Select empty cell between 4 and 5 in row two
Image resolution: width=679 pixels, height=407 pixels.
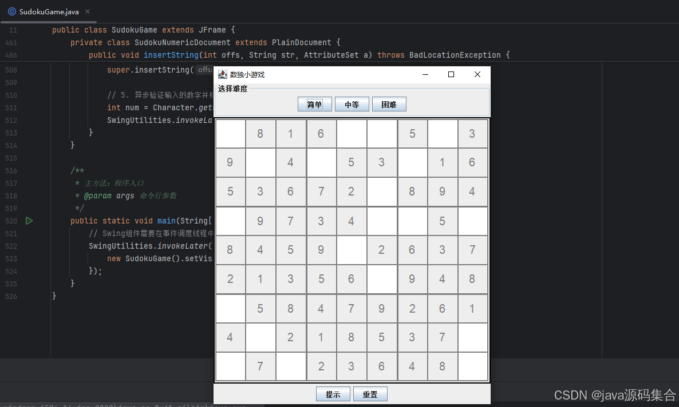pos(321,162)
